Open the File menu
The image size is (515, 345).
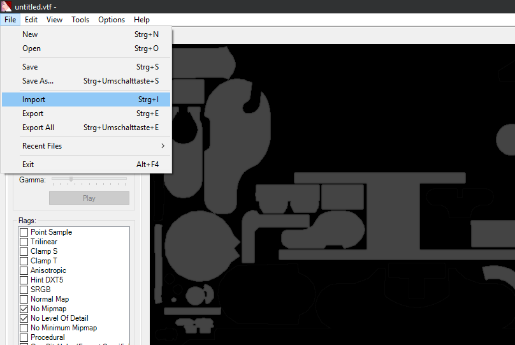click(x=10, y=20)
